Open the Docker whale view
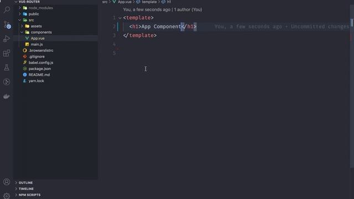 [7, 96]
